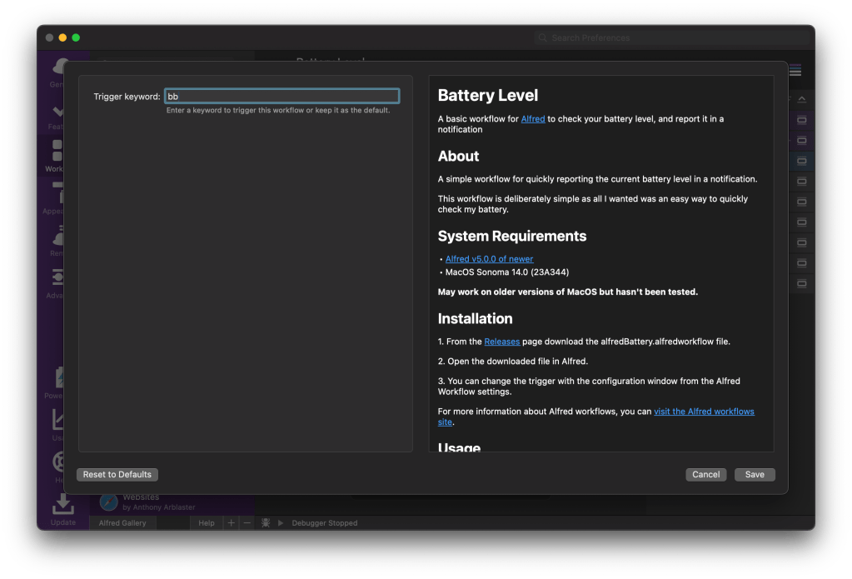This screenshot has width=852, height=579.
Task: Click into the Trigger keyword field
Action: pos(282,97)
